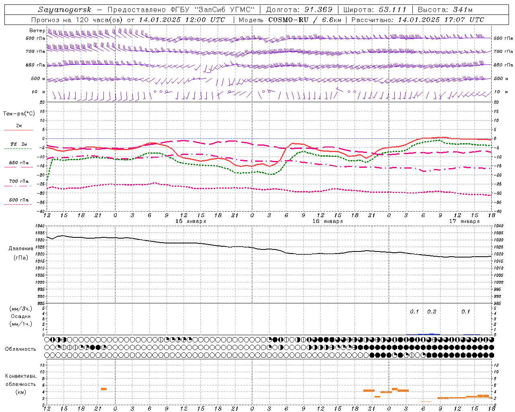Click the '(мм/3ч.)' precipitation unit label
This screenshot has height=412, width=515.
point(21,309)
